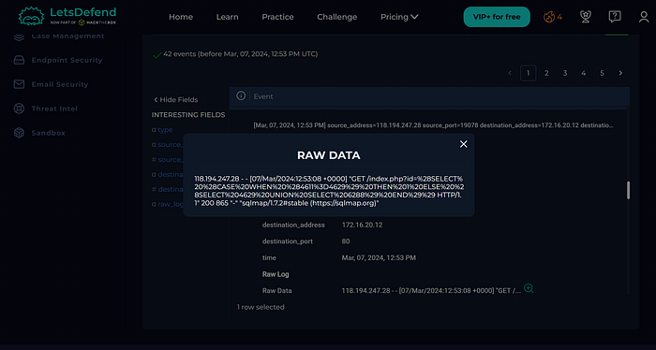656x350 pixels.
Task: Select results page 4
Action: point(583,73)
